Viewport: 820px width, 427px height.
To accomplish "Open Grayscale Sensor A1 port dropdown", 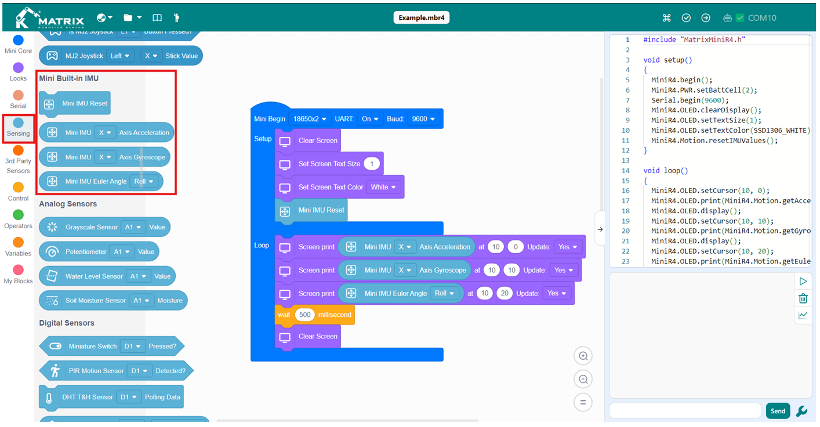I will click(133, 227).
